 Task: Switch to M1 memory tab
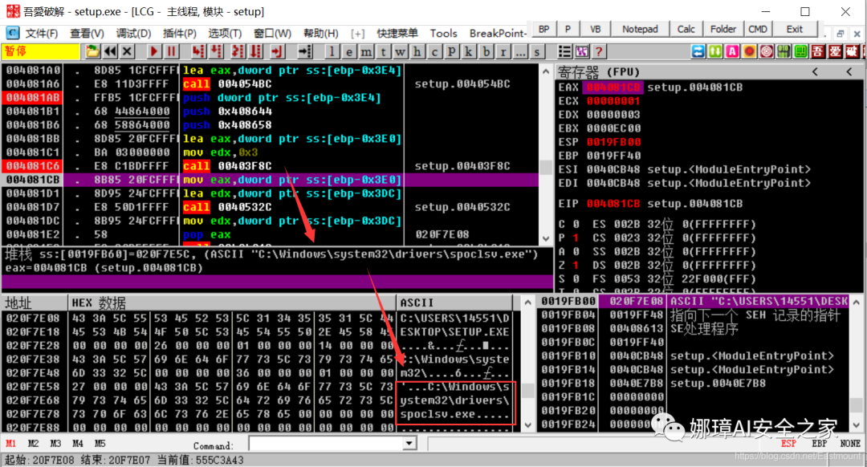(11, 443)
